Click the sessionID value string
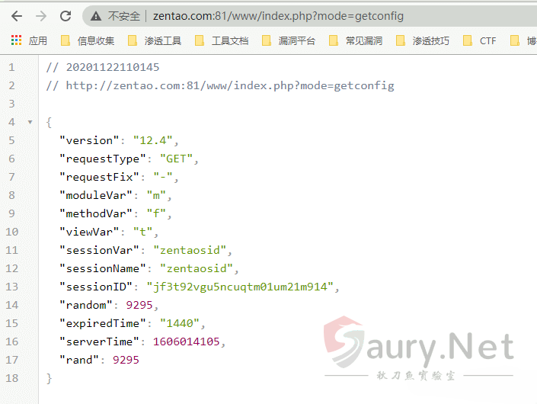This screenshot has width=537, height=404. 243,287
